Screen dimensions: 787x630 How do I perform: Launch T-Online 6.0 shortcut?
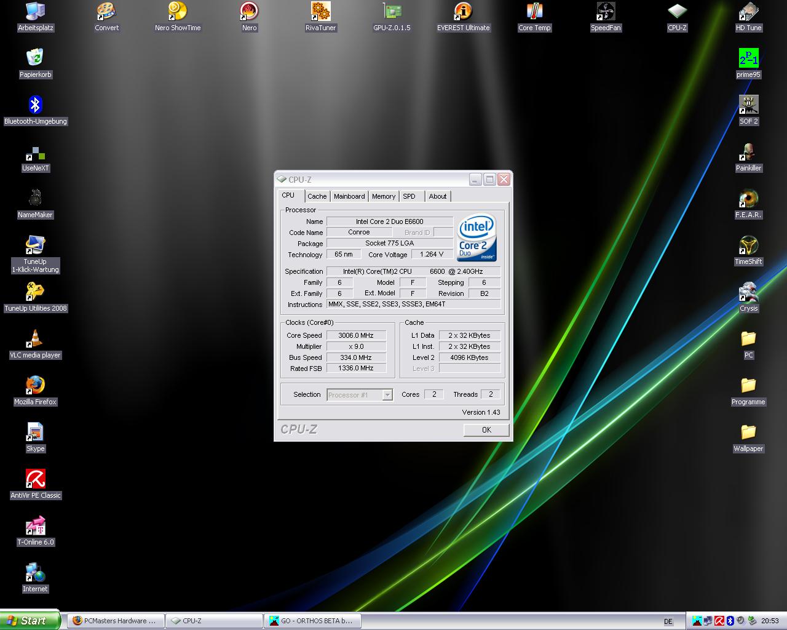pos(35,531)
